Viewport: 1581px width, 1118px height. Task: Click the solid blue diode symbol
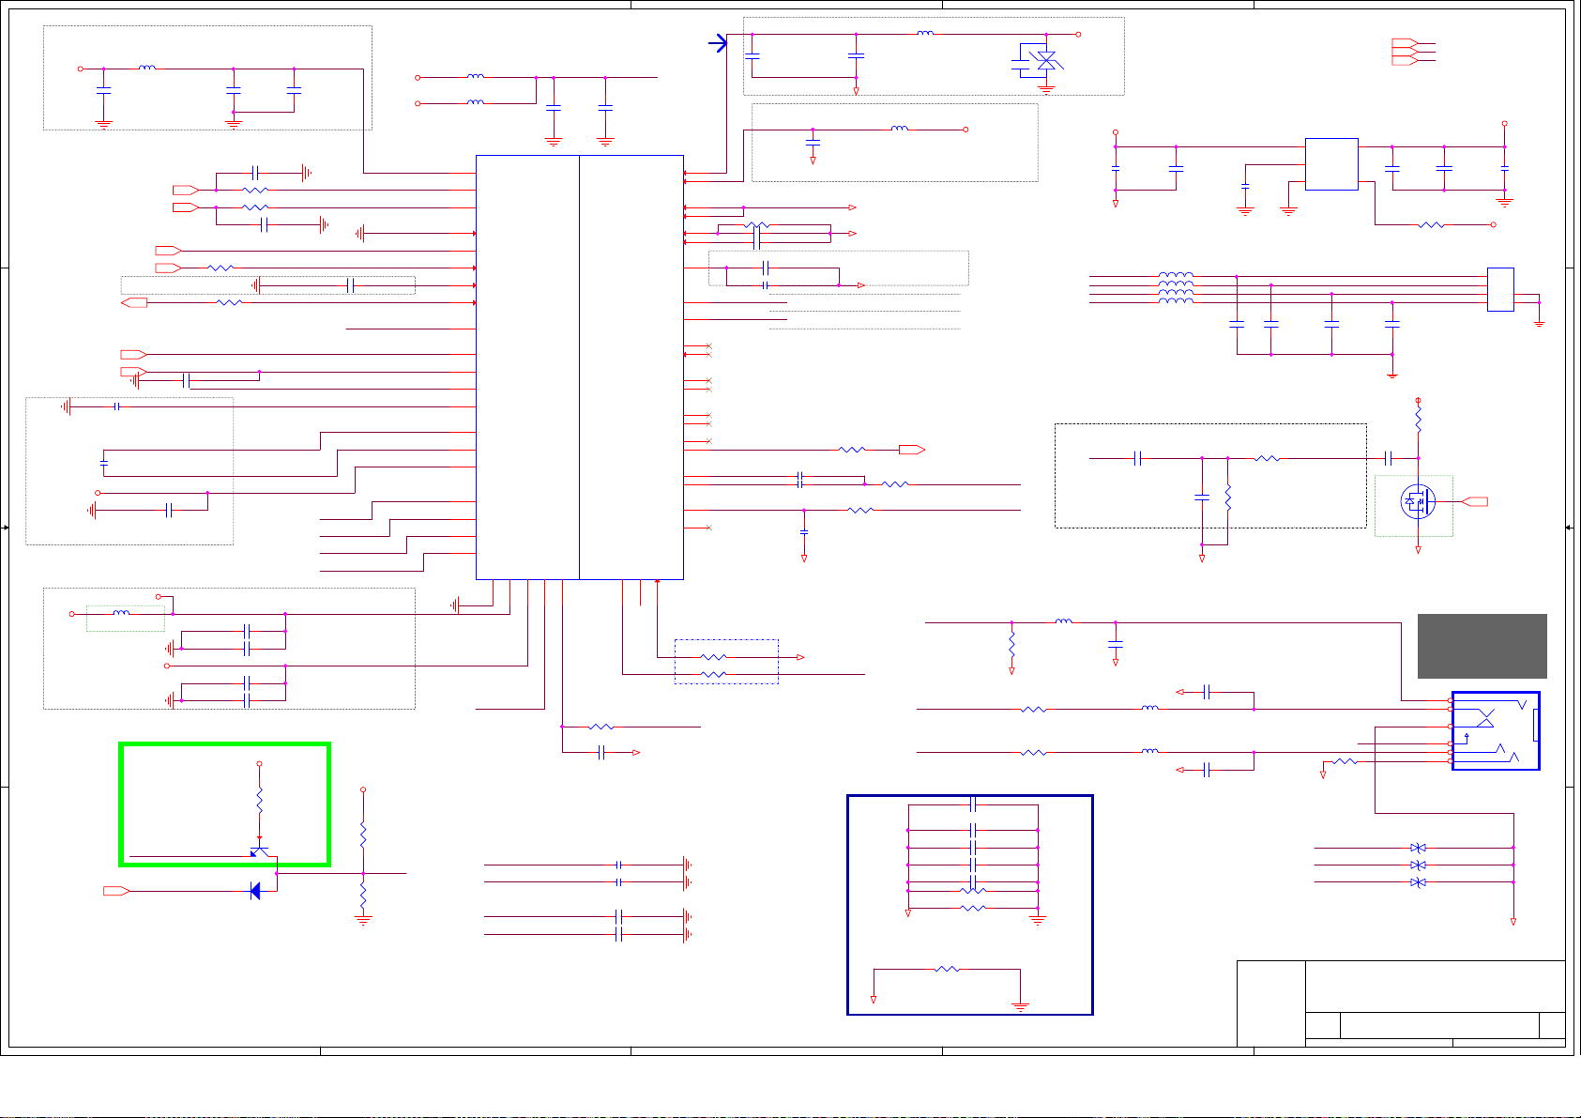click(x=255, y=891)
